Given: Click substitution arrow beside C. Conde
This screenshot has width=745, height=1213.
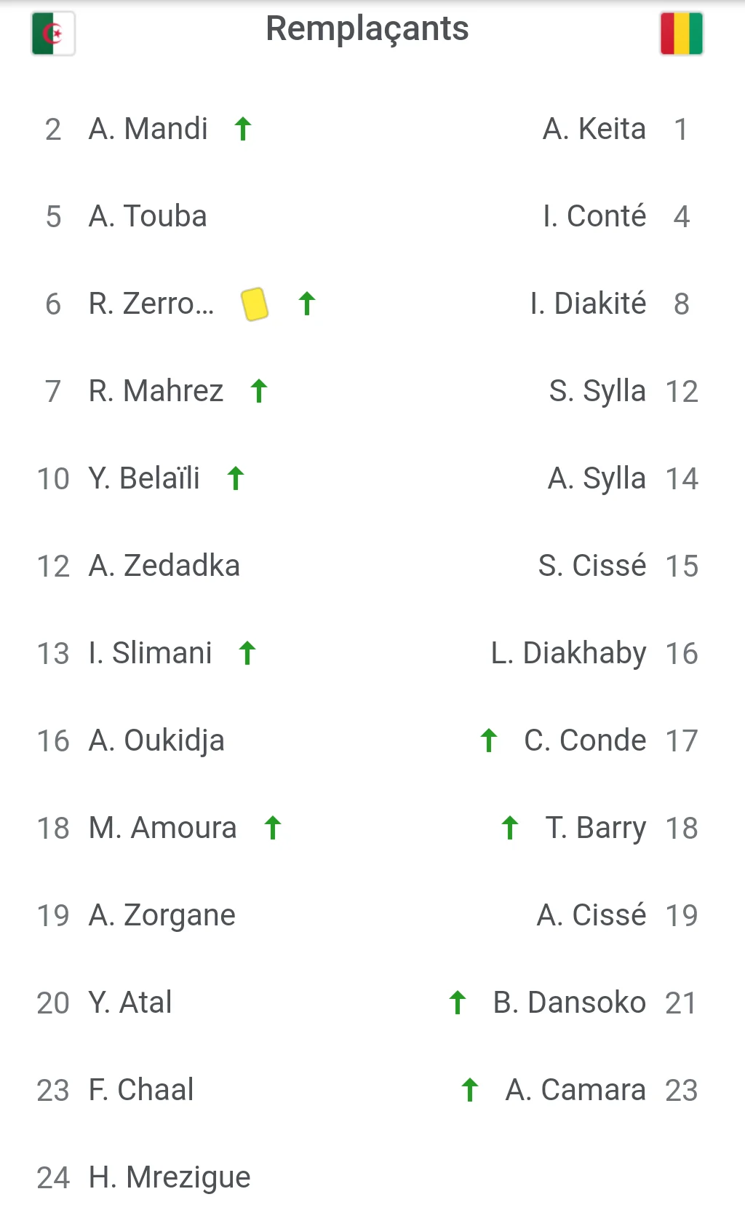Looking at the screenshot, I should pos(489,740).
